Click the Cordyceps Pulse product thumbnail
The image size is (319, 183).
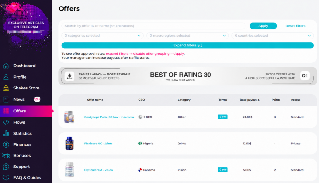click(x=69, y=117)
